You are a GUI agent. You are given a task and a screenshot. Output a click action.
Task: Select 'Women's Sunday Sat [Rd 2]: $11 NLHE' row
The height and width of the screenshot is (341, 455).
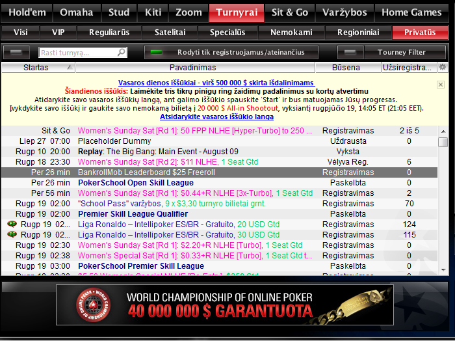click(219, 162)
